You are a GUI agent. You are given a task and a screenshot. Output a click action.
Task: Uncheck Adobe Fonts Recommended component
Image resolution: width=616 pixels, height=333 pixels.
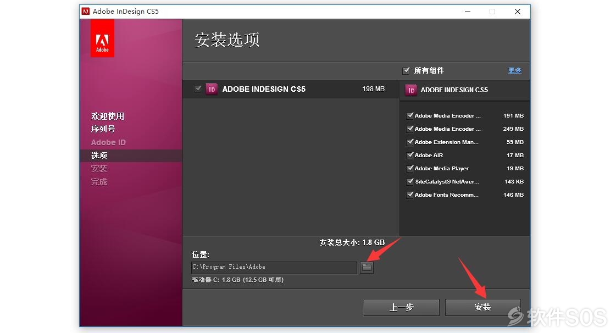410,195
